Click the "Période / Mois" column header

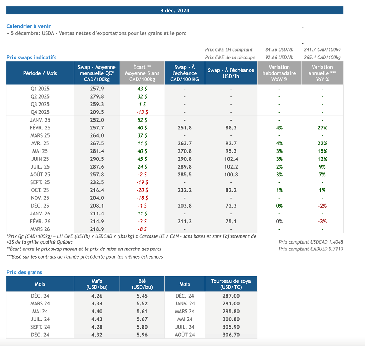click(x=40, y=73)
